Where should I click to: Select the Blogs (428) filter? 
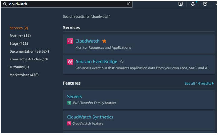point(19,43)
